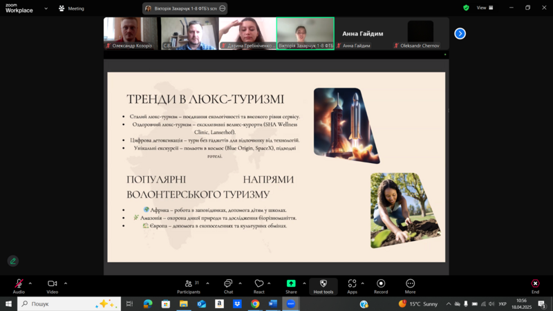Click heading ВОЛОНТЕРСЬКОГО ТУРИЗМУ on slide
The height and width of the screenshot is (311, 553).
pyautogui.click(x=198, y=194)
